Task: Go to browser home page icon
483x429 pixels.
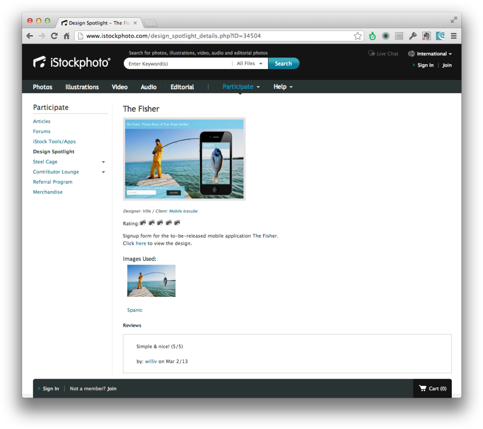Action: click(67, 36)
